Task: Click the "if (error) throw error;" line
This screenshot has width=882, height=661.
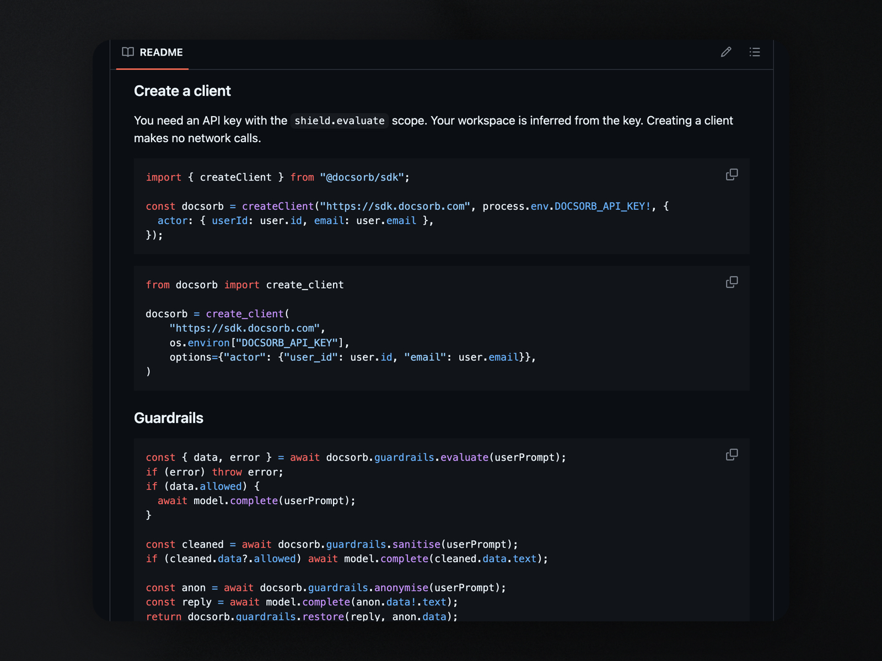Action: (214, 472)
